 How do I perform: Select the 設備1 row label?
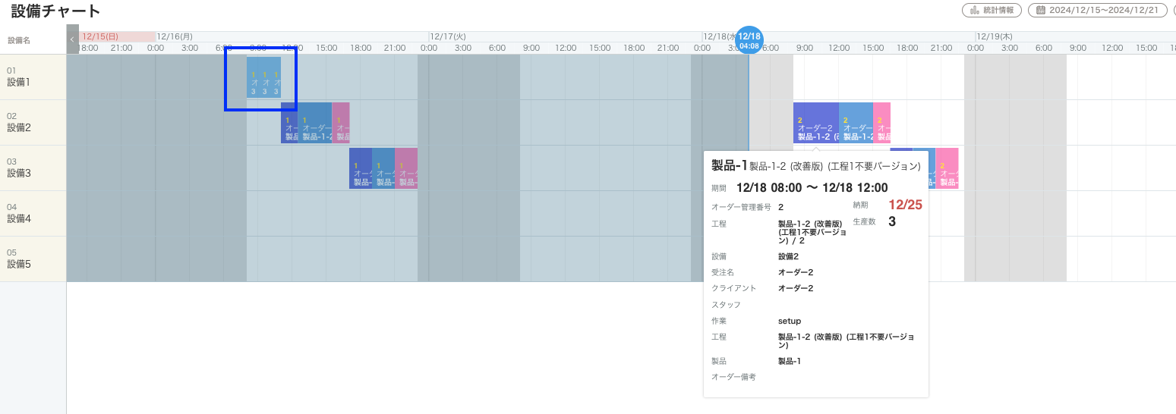coord(33,77)
